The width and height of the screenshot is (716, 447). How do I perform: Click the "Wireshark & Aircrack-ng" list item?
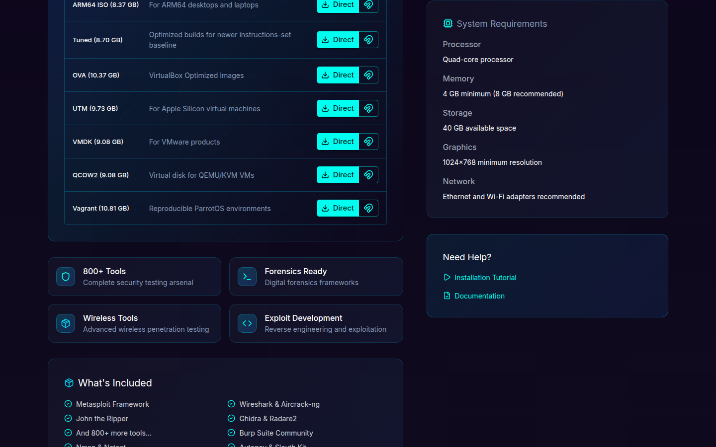coord(279,404)
